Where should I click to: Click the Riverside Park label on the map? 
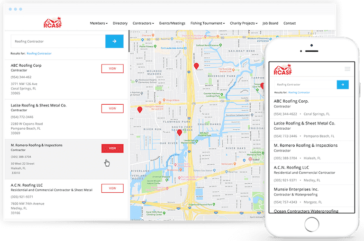click(x=222, y=76)
